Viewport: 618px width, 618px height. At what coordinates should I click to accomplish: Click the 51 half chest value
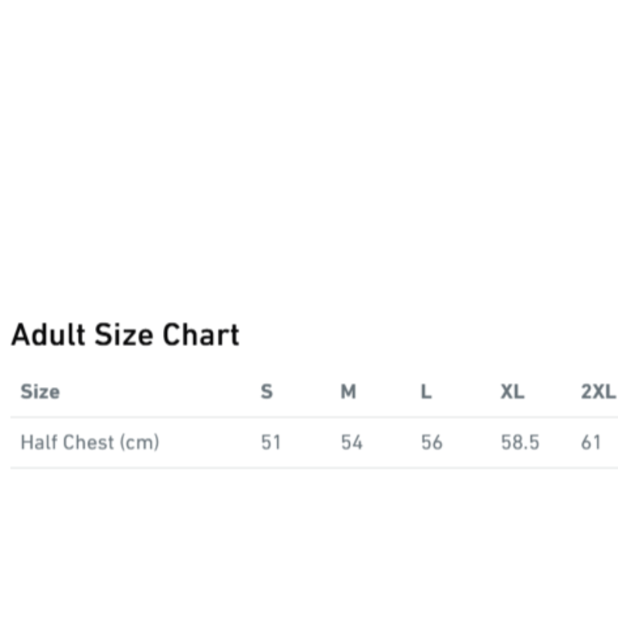(x=270, y=443)
